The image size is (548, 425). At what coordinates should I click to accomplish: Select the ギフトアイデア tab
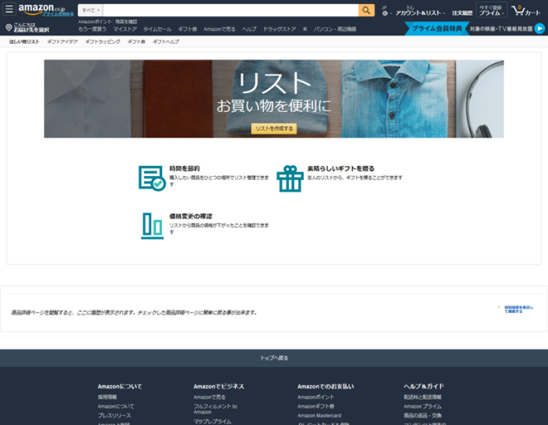[63, 42]
